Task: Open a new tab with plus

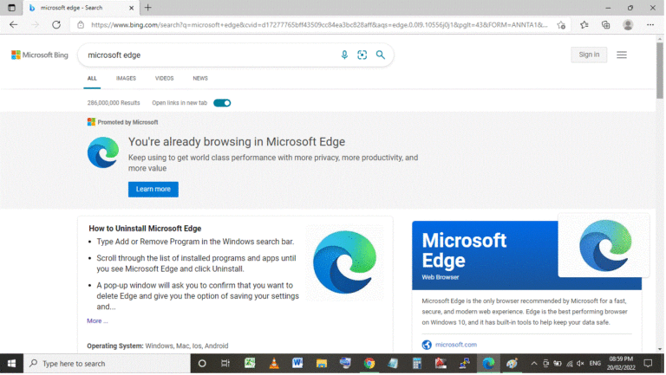Action: (147, 8)
